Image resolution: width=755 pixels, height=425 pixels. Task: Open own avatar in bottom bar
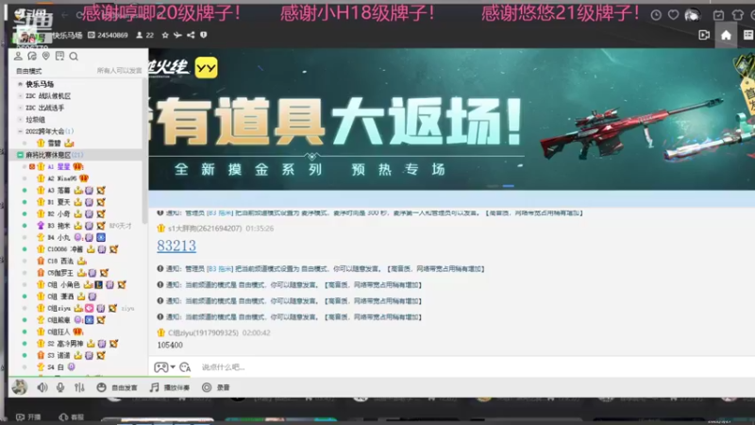click(x=19, y=387)
